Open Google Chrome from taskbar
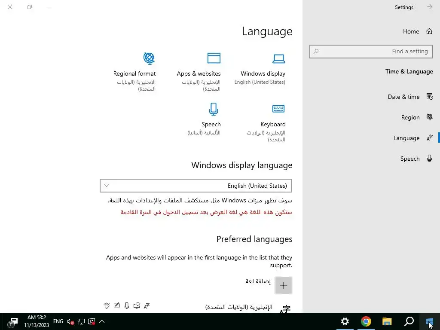The image size is (440, 330). click(366, 321)
